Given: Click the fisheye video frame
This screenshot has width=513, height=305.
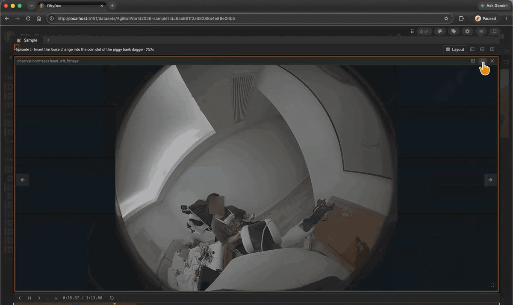Looking at the screenshot, I should click(256, 178).
